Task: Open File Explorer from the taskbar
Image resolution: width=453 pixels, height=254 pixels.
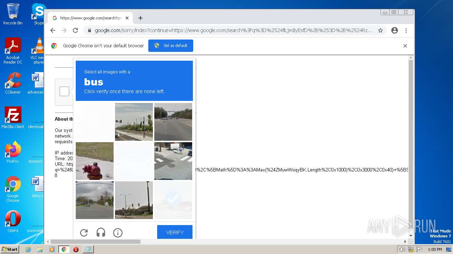Action: 40,249
